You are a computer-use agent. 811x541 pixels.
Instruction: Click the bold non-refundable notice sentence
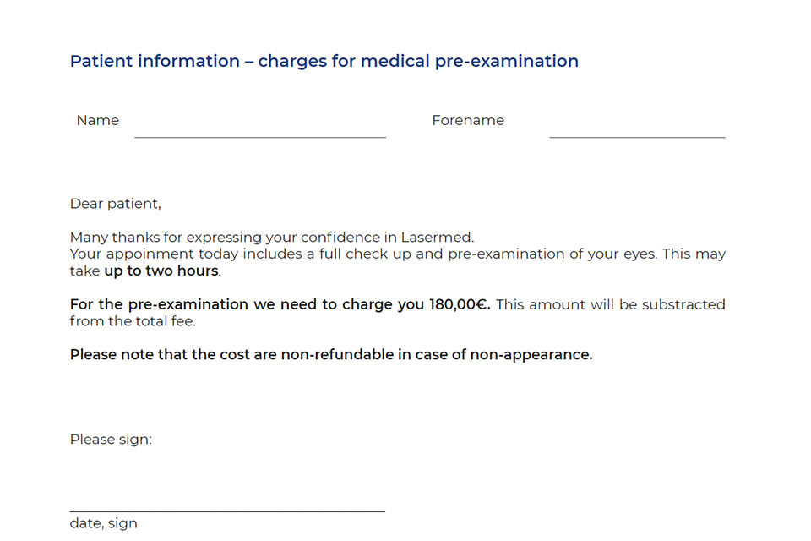[331, 355]
